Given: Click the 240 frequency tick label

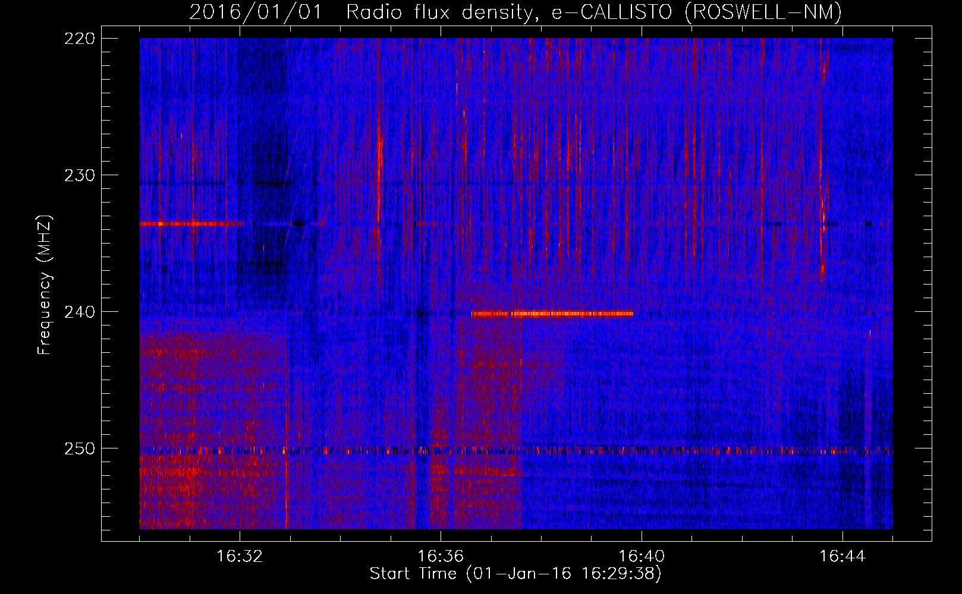Looking at the screenshot, I should (79, 311).
